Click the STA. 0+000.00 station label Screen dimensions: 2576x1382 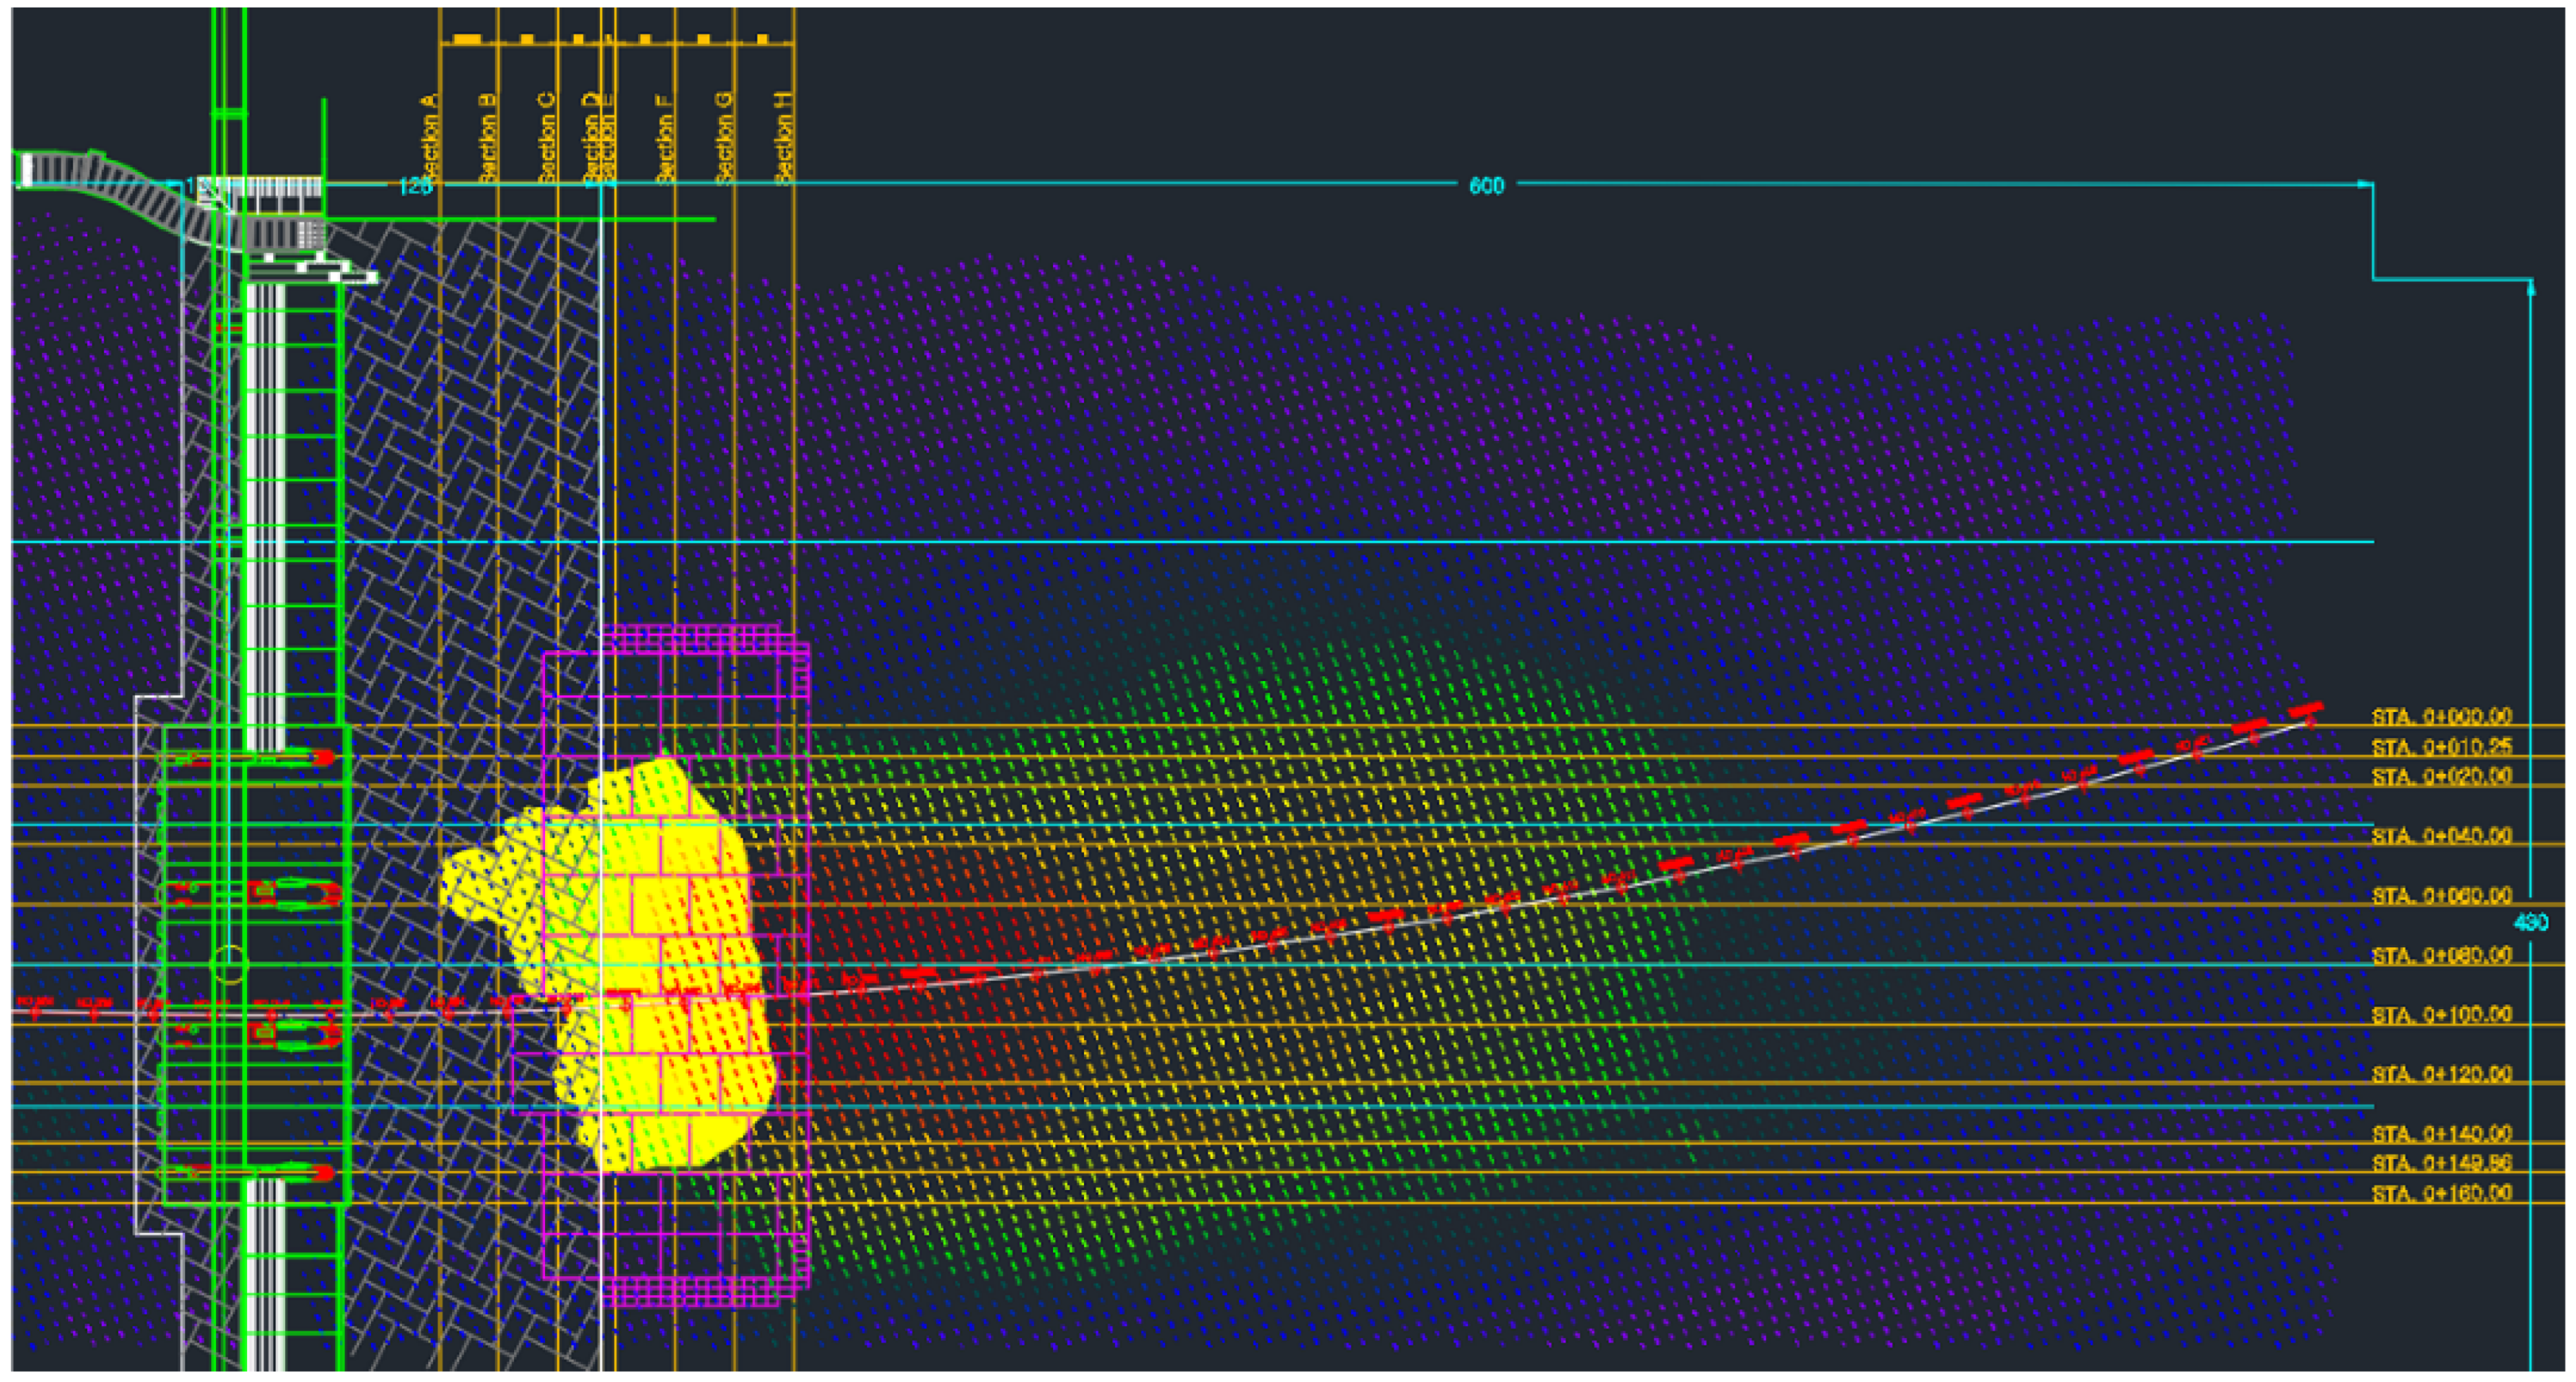(x=2441, y=717)
